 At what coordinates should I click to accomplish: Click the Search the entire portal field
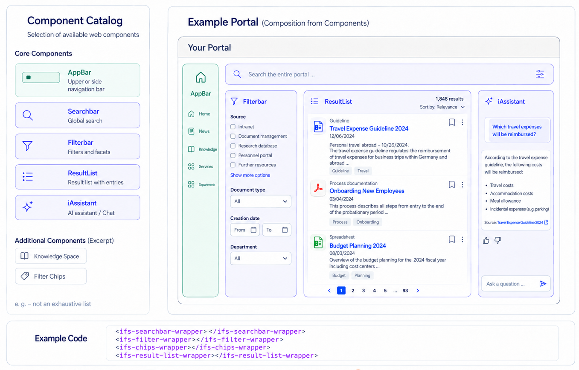(389, 74)
